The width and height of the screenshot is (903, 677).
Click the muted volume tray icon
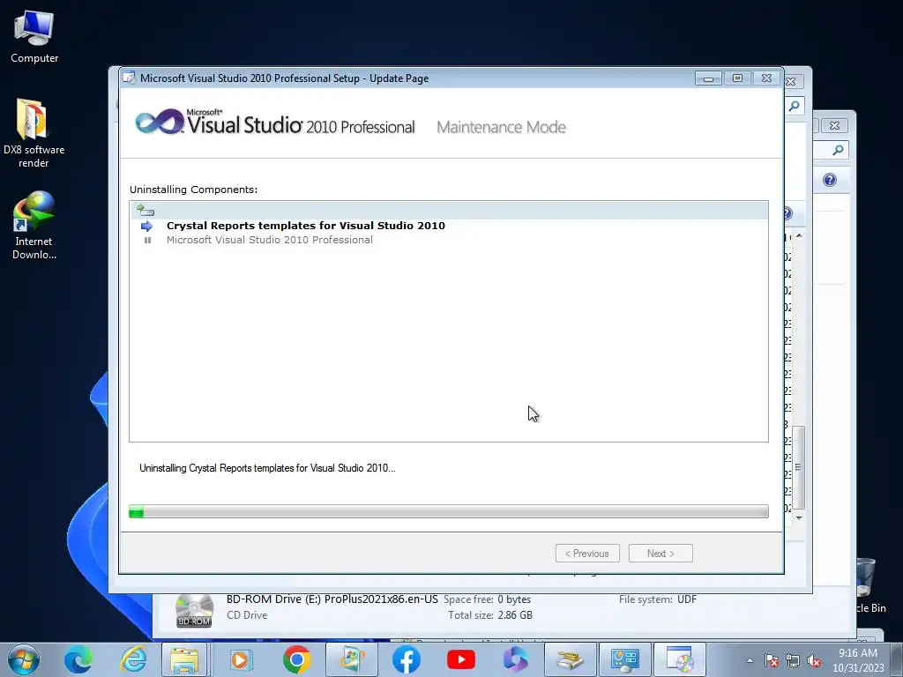coord(814,661)
